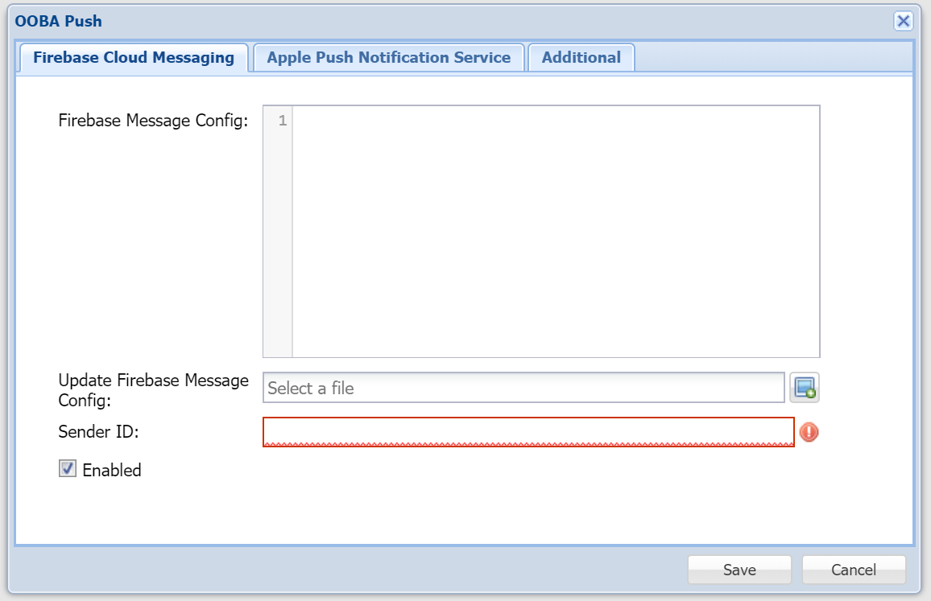The width and height of the screenshot is (931, 601).
Task: Cancel the OOBA Push dialog
Action: (x=853, y=570)
